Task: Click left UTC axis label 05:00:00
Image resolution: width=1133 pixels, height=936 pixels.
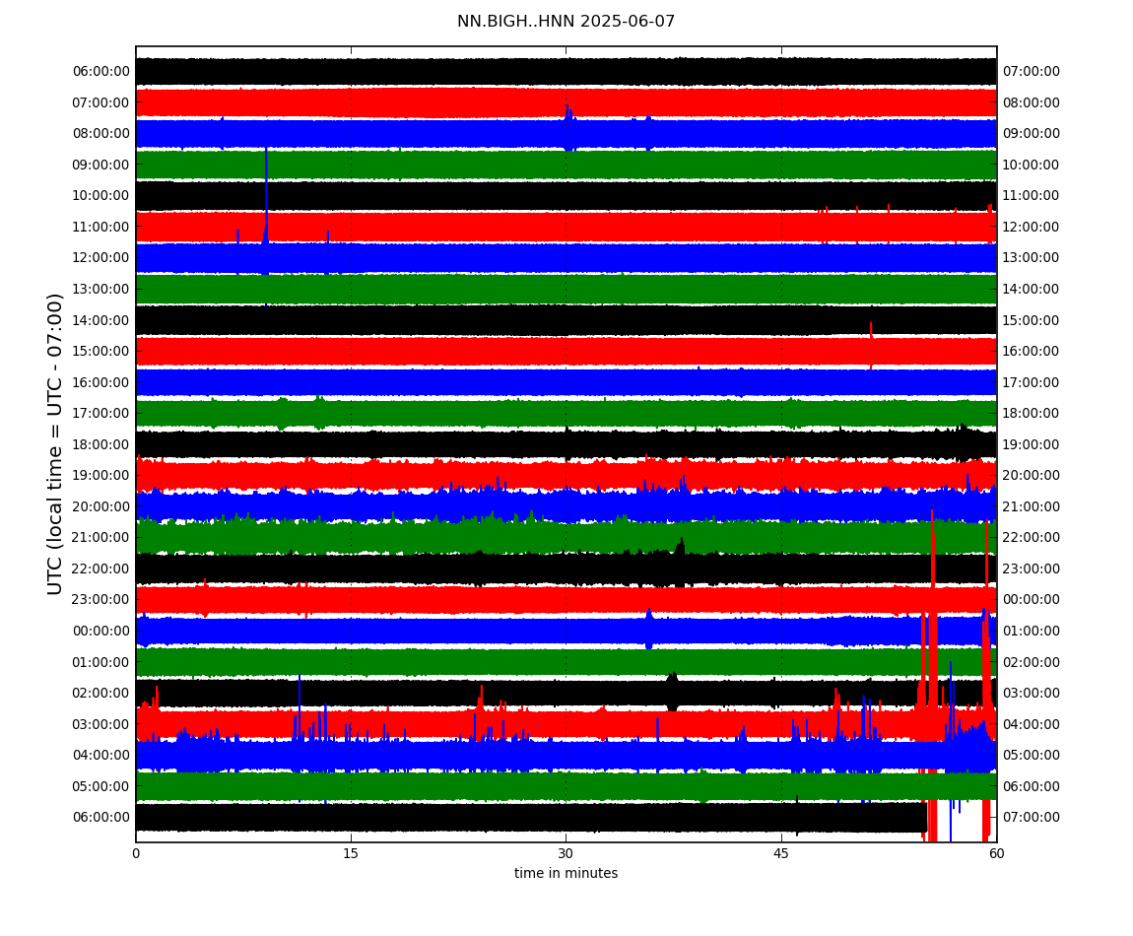Action: coord(101,786)
